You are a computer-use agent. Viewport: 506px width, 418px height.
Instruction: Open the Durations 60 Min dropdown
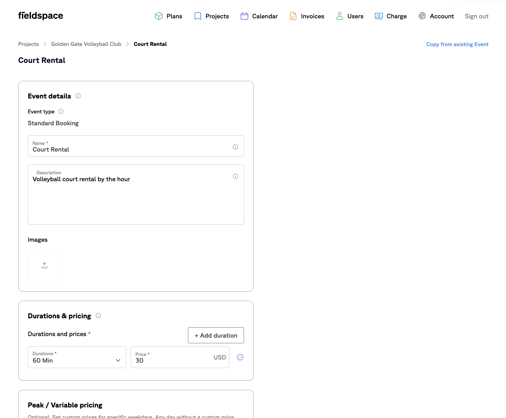coord(77,357)
